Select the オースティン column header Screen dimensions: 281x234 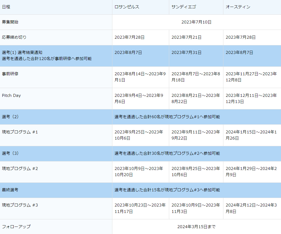238,7
